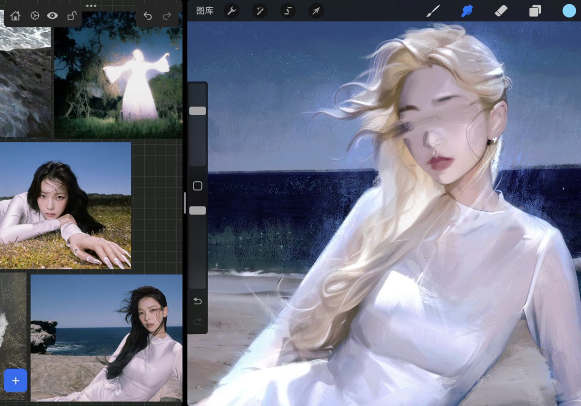Add a new item with blue plus button

(x=15, y=381)
